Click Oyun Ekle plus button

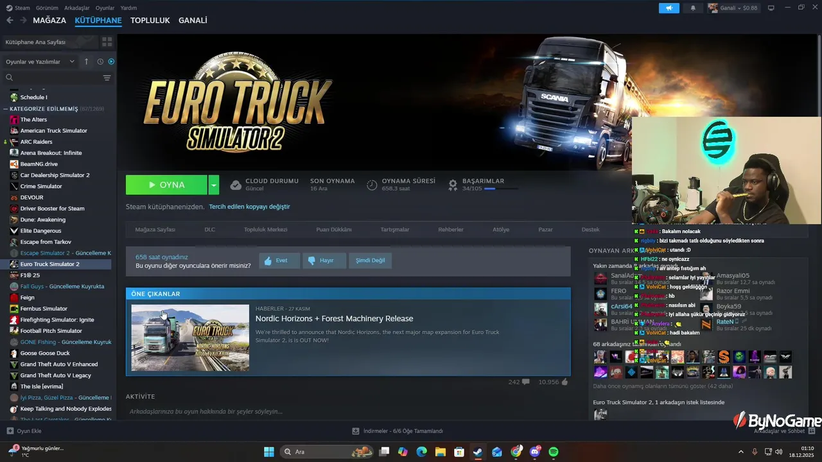click(24, 431)
